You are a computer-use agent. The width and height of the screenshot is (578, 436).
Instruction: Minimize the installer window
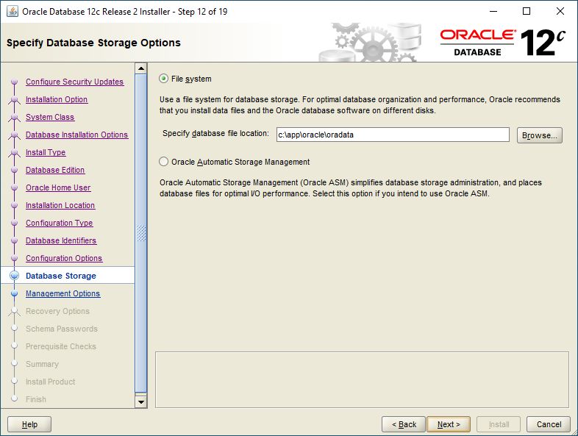(x=493, y=12)
